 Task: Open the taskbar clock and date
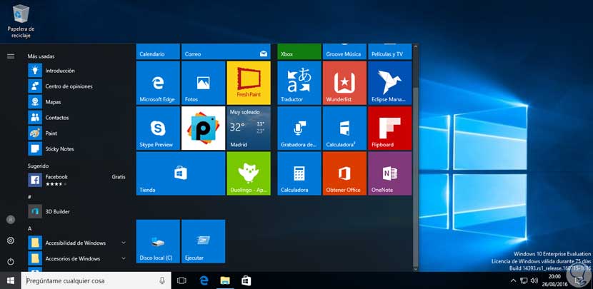point(554,280)
